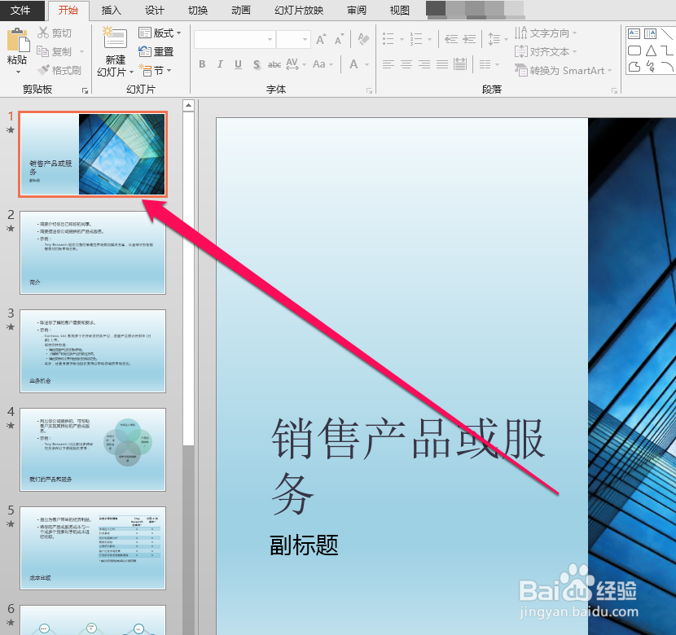Align text to the right

pyautogui.click(x=424, y=64)
